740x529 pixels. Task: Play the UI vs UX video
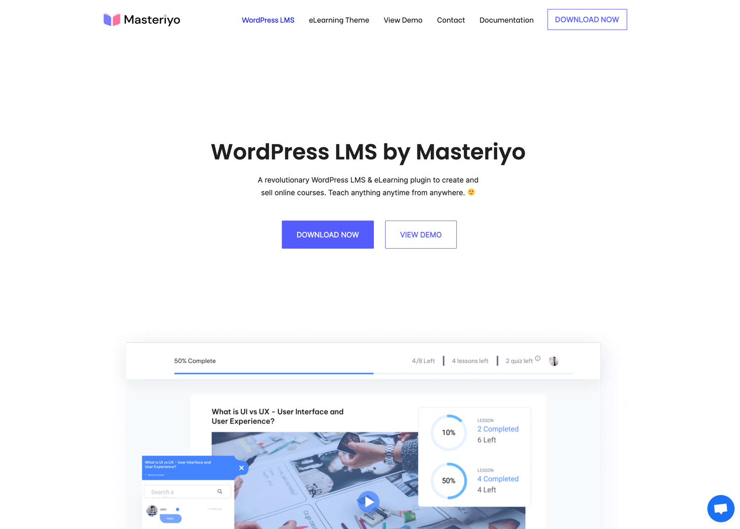pyautogui.click(x=369, y=502)
